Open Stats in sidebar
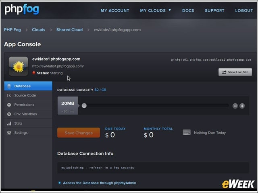The image size is (258, 193). point(28,123)
